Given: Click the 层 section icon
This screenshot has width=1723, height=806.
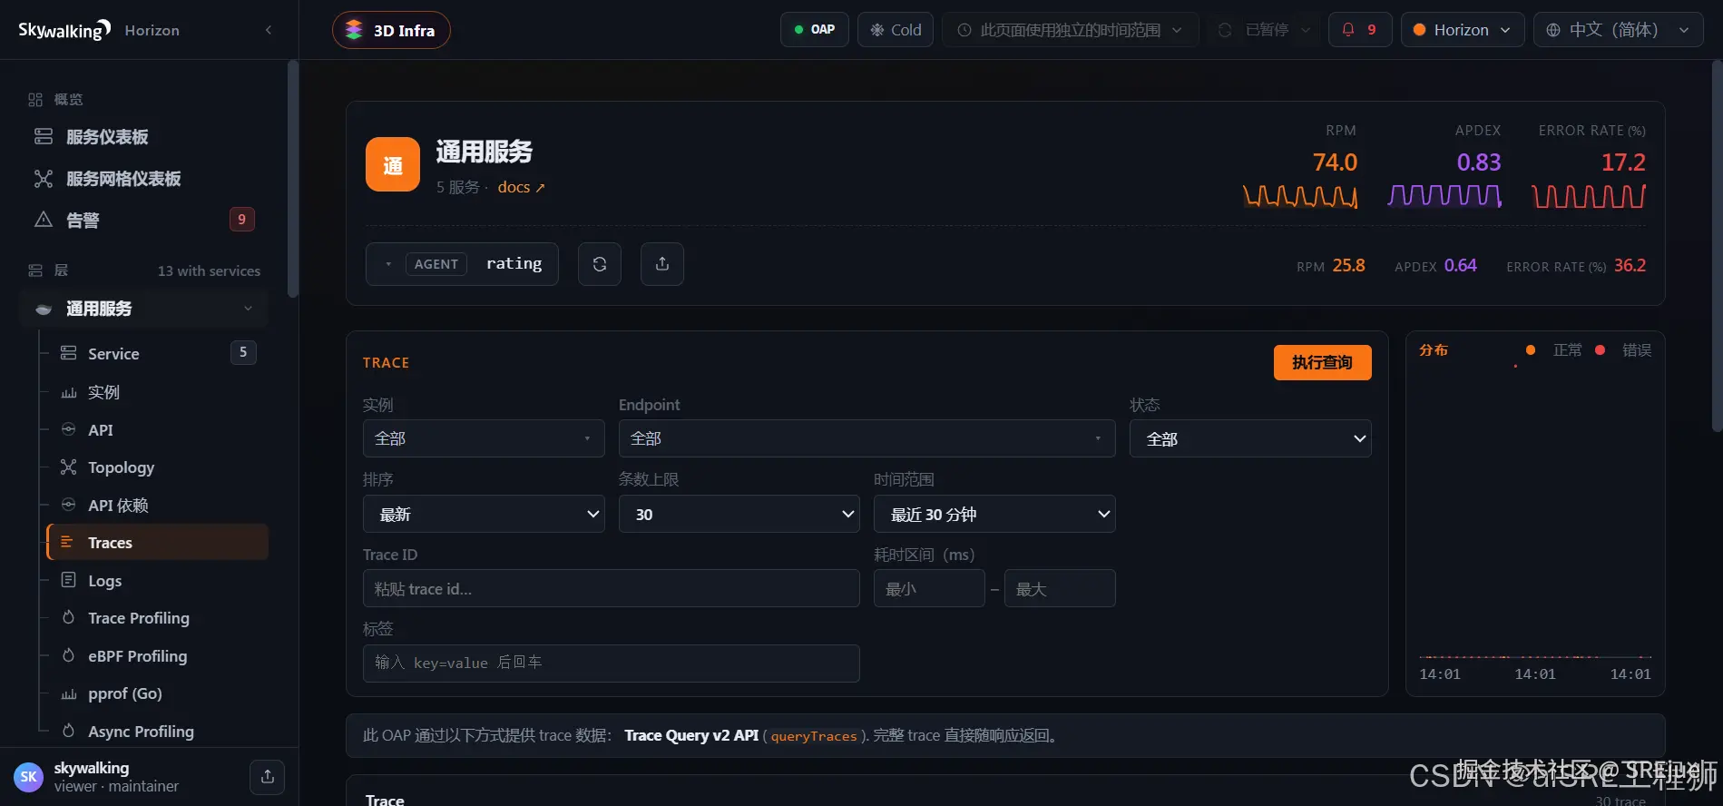Looking at the screenshot, I should [35, 270].
